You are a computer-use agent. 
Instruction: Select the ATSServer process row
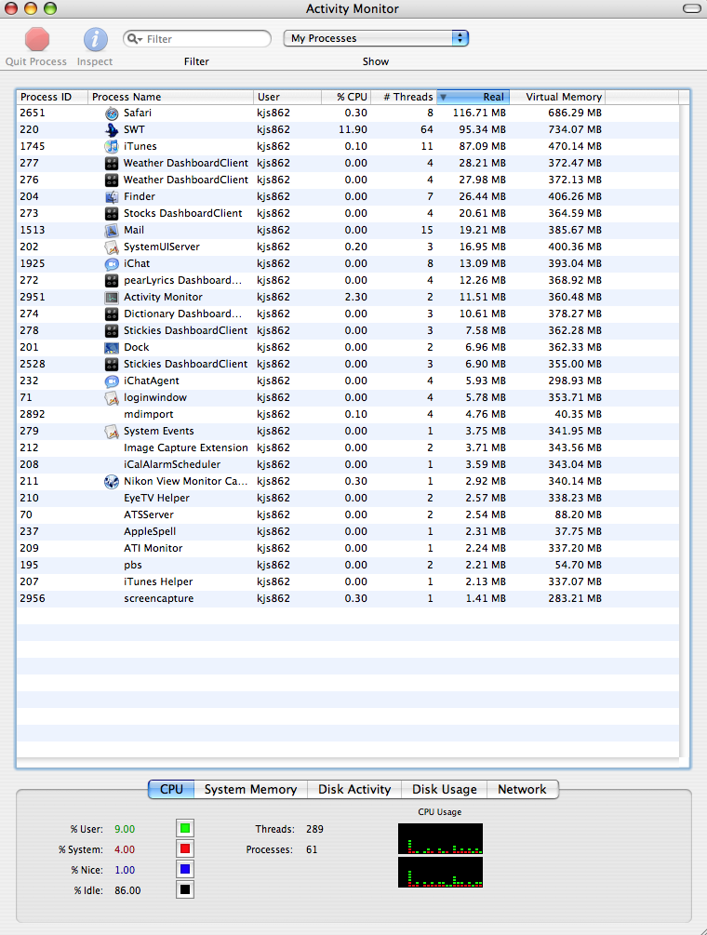point(348,514)
